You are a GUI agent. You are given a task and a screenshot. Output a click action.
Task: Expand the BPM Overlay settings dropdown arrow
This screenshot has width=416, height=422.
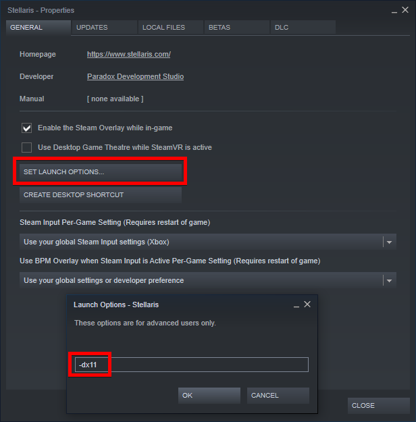click(x=389, y=280)
